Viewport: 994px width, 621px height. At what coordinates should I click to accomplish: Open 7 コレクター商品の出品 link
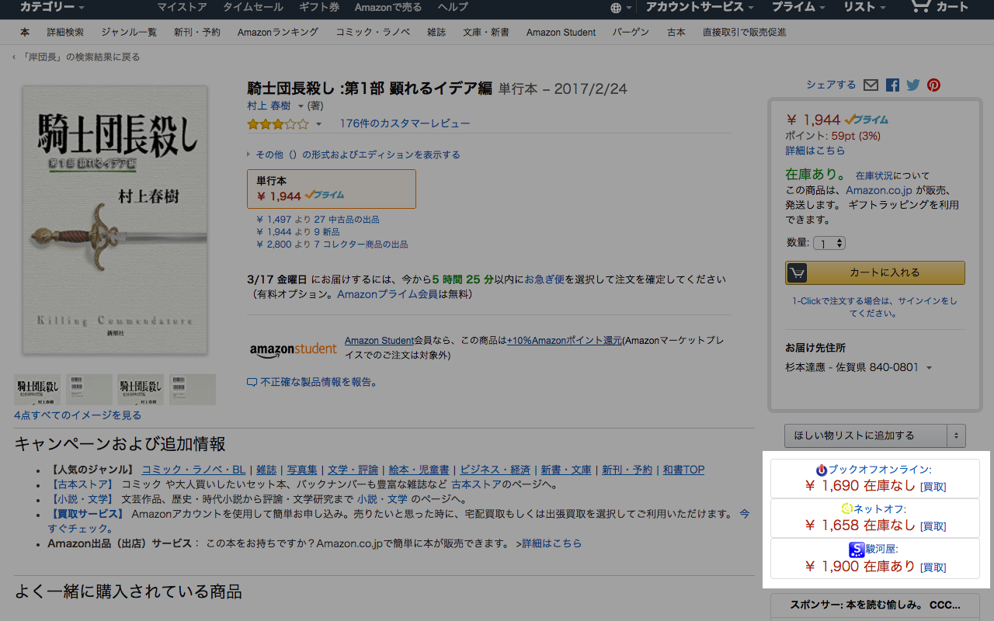pos(361,245)
